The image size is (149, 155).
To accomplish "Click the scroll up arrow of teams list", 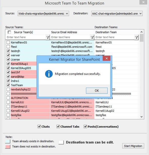I will click(141, 32).
